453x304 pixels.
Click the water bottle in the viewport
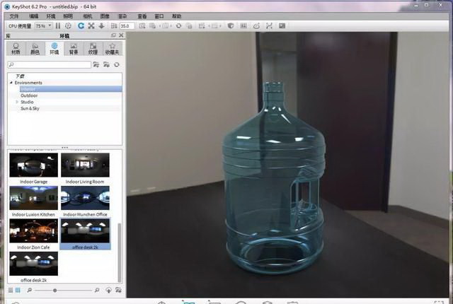point(273,179)
